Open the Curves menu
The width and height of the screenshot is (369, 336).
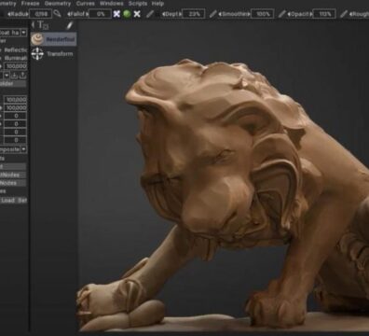(85, 4)
